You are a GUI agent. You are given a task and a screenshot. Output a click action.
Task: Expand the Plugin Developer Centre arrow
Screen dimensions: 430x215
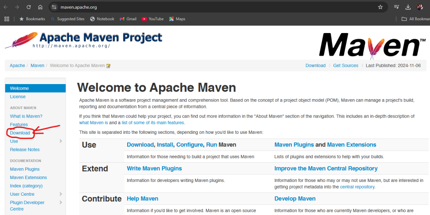click(x=61, y=202)
